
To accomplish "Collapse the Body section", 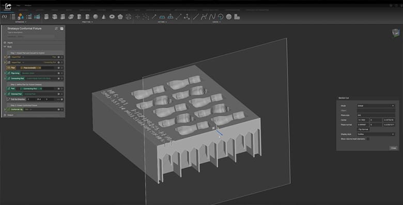I will click(5, 47).
